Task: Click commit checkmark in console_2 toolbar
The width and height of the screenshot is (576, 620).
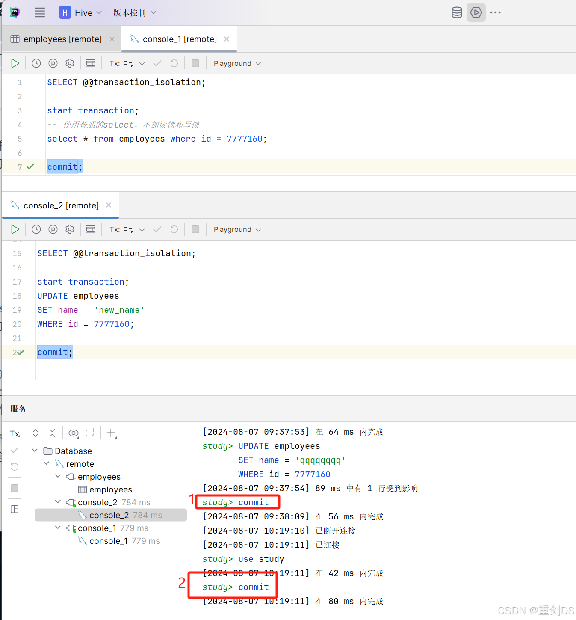Action: [x=157, y=229]
